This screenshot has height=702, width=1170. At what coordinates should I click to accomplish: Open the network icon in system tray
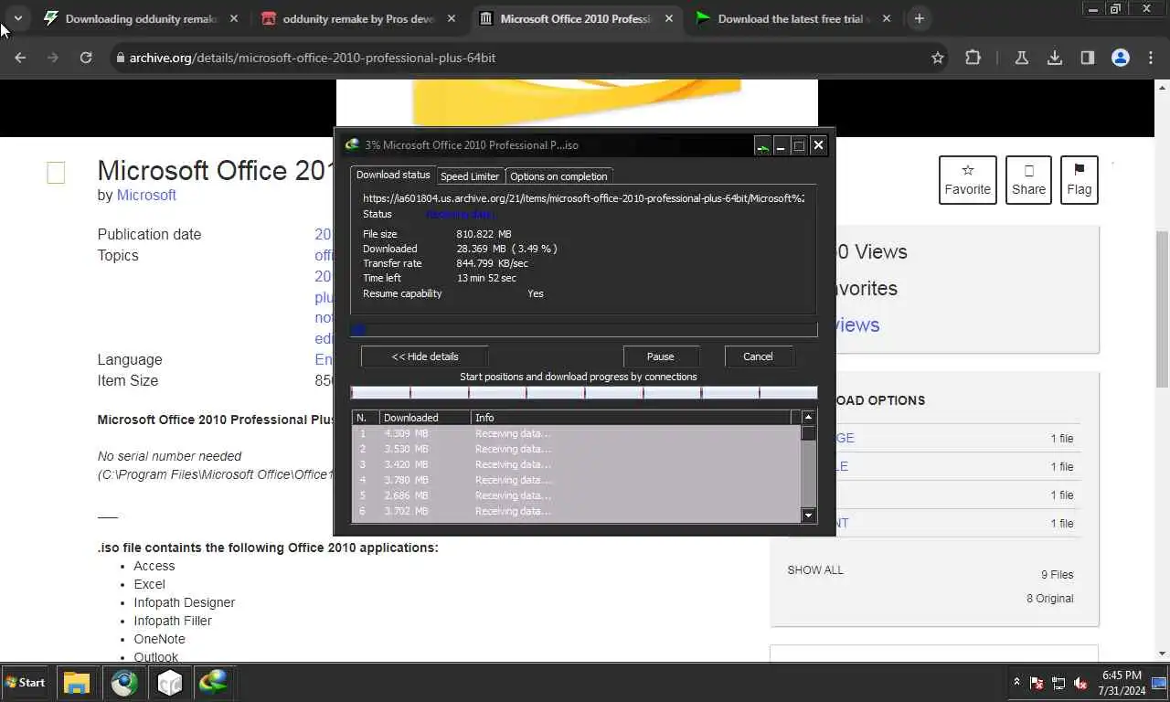[x=1058, y=683]
